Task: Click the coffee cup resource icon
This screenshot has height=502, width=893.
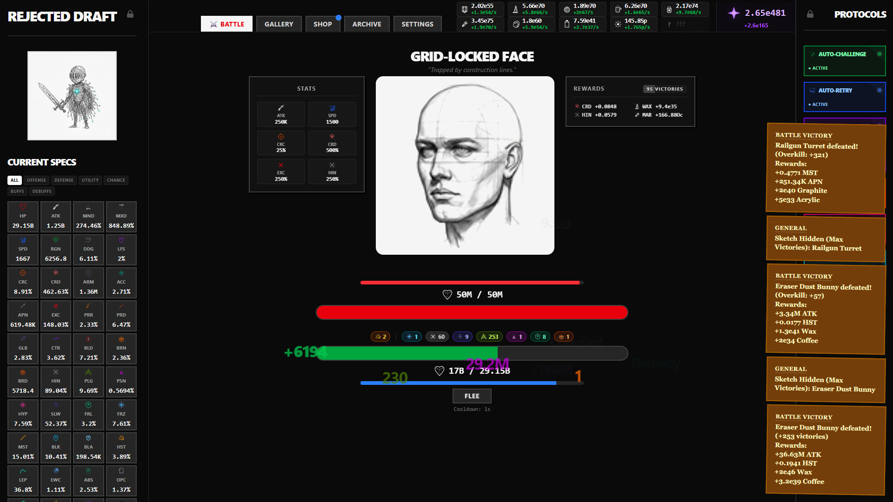Action: click(618, 9)
